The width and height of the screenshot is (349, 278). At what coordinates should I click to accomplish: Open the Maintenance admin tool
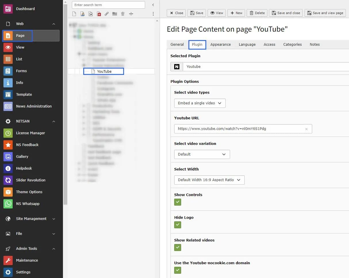coord(31,260)
